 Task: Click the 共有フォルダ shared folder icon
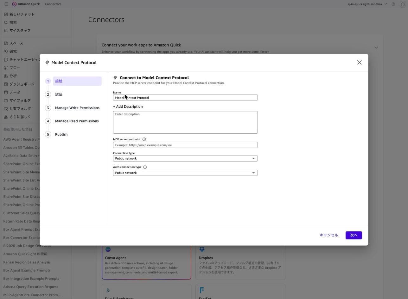coord(6,109)
